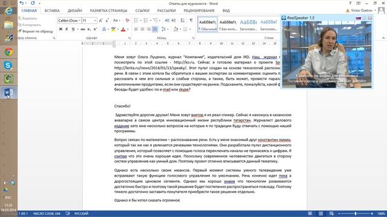Decrease paragraph indent
Viewport: 387px width, 217px height.
tap(167, 20)
